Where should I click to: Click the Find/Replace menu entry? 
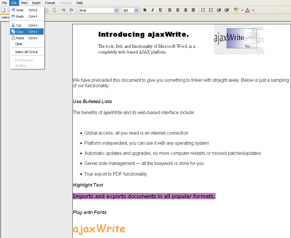(x=27, y=60)
